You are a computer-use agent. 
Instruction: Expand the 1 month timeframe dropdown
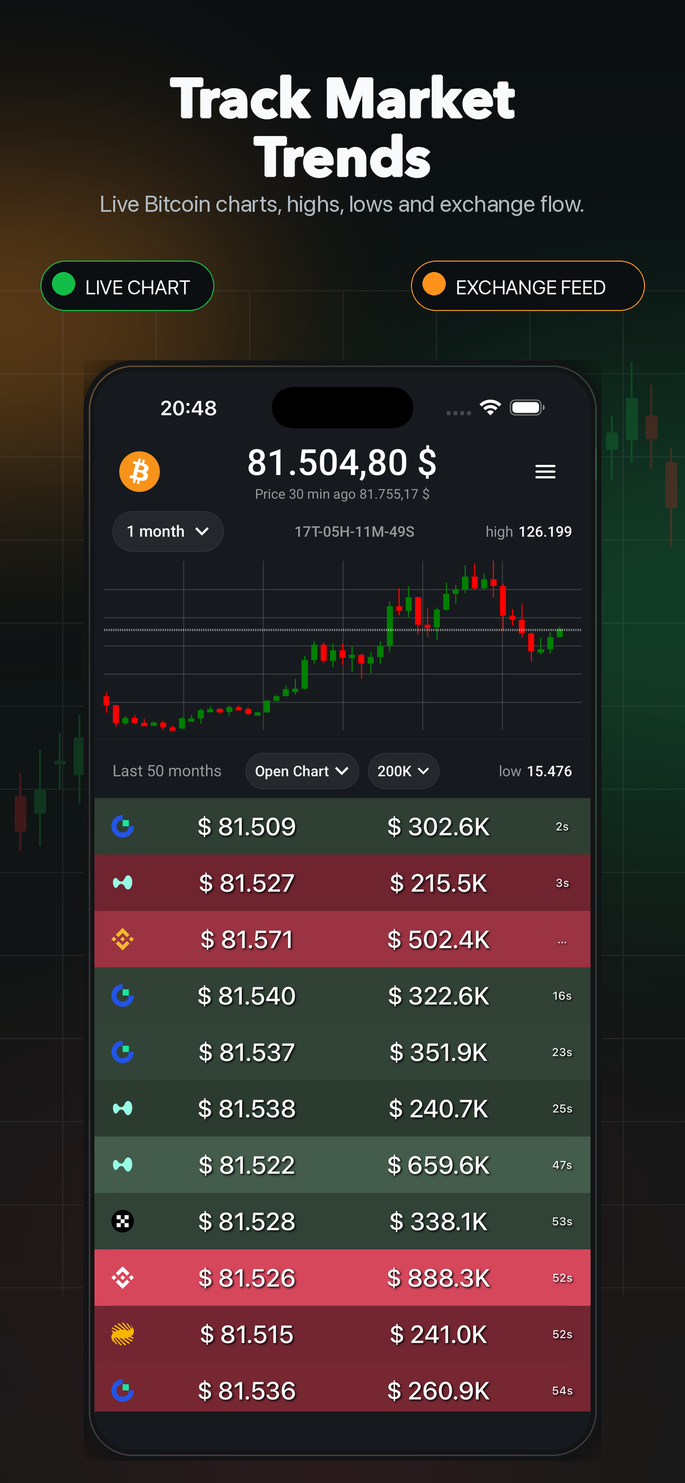tap(168, 531)
